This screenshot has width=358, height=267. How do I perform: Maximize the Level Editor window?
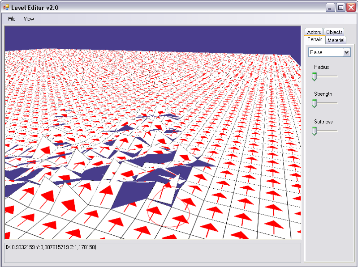tap(341, 8)
